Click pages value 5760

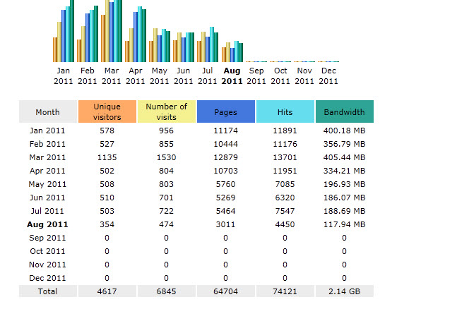(226, 184)
